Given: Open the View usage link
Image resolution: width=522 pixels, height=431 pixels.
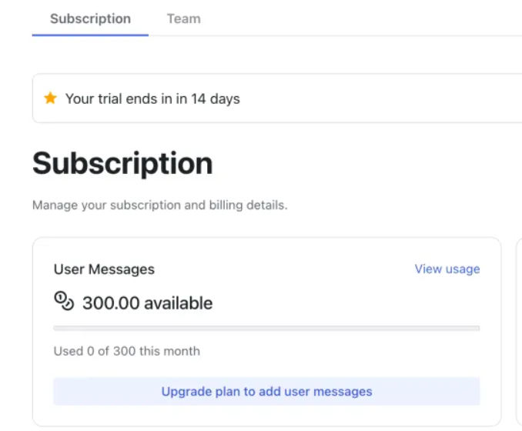Looking at the screenshot, I should (x=447, y=269).
